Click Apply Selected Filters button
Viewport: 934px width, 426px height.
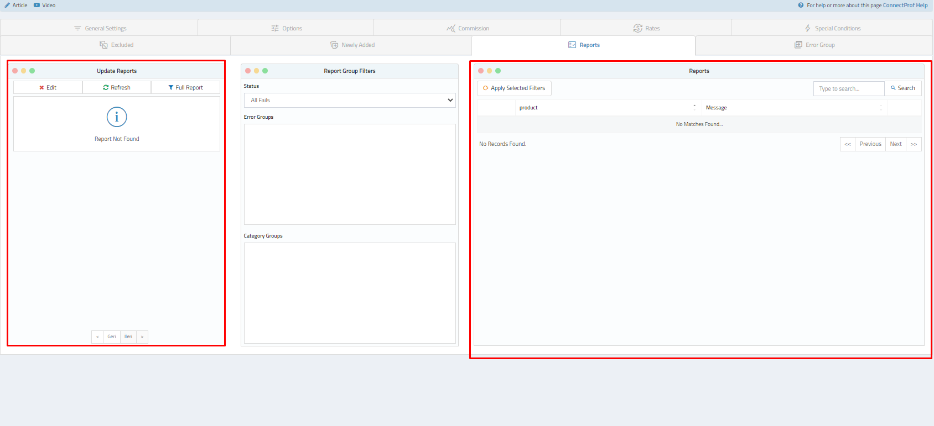(x=514, y=88)
